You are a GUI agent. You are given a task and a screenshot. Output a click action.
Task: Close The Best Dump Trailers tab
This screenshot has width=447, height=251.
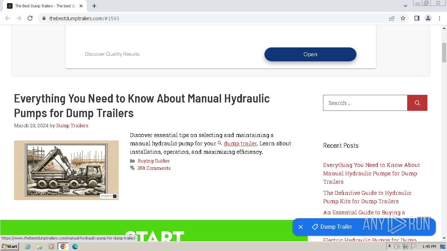pos(81,6)
